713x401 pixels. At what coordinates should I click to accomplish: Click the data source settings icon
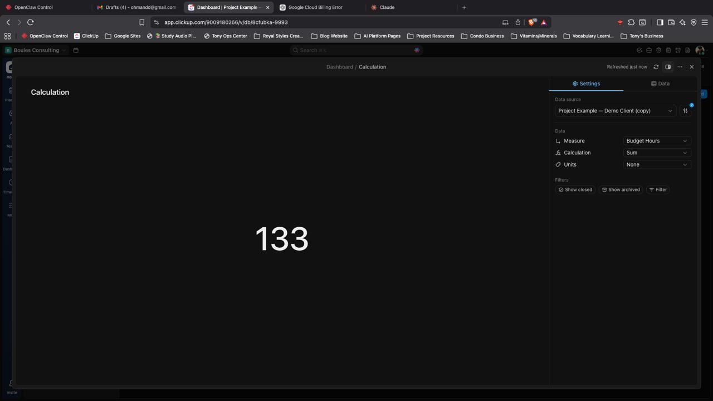tap(686, 111)
